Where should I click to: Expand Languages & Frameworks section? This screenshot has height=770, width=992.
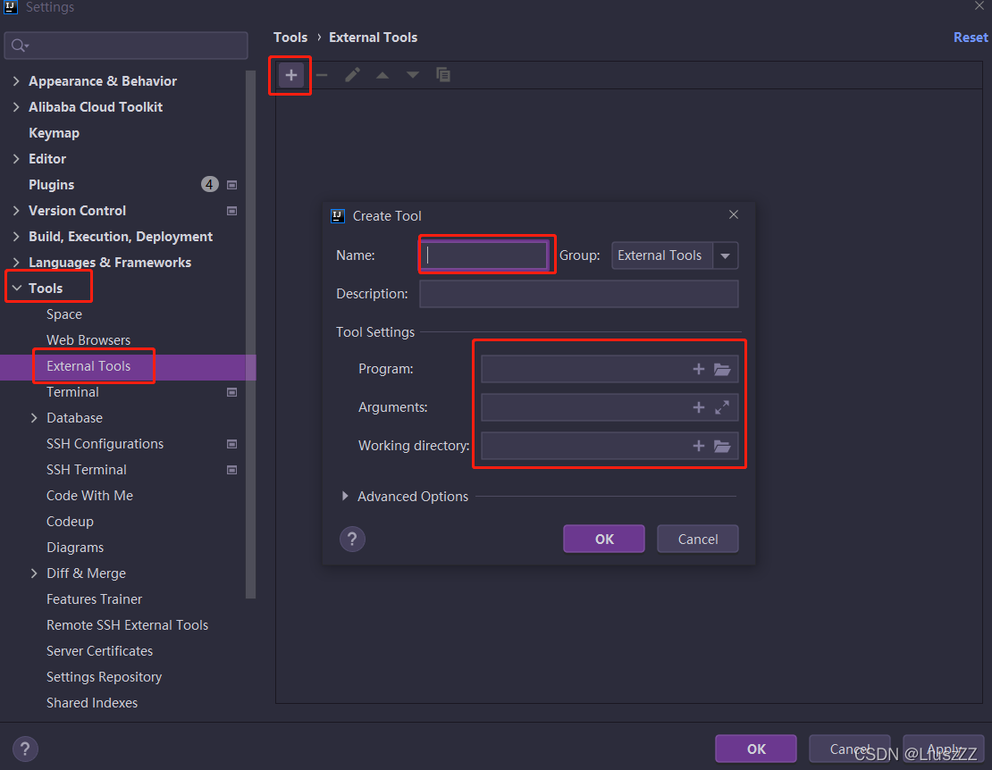[16, 263]
